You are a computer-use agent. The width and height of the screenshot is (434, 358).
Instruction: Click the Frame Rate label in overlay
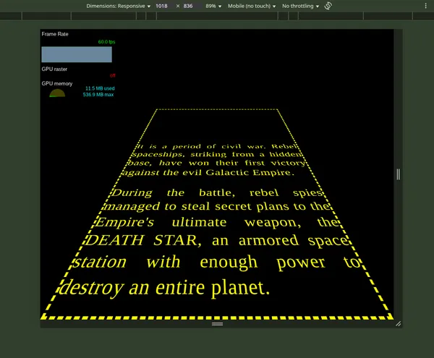(x=55, y=34)
